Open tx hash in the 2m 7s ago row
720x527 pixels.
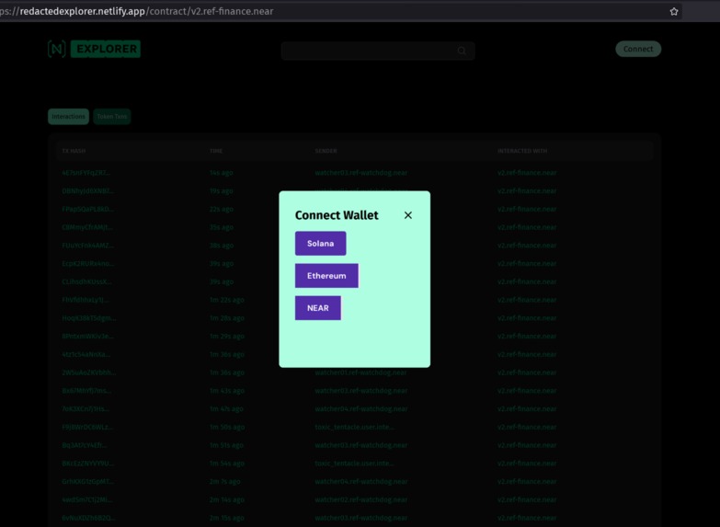coord(87,482)
